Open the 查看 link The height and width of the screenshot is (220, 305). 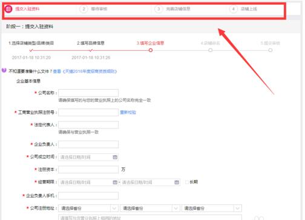(57, 72)
